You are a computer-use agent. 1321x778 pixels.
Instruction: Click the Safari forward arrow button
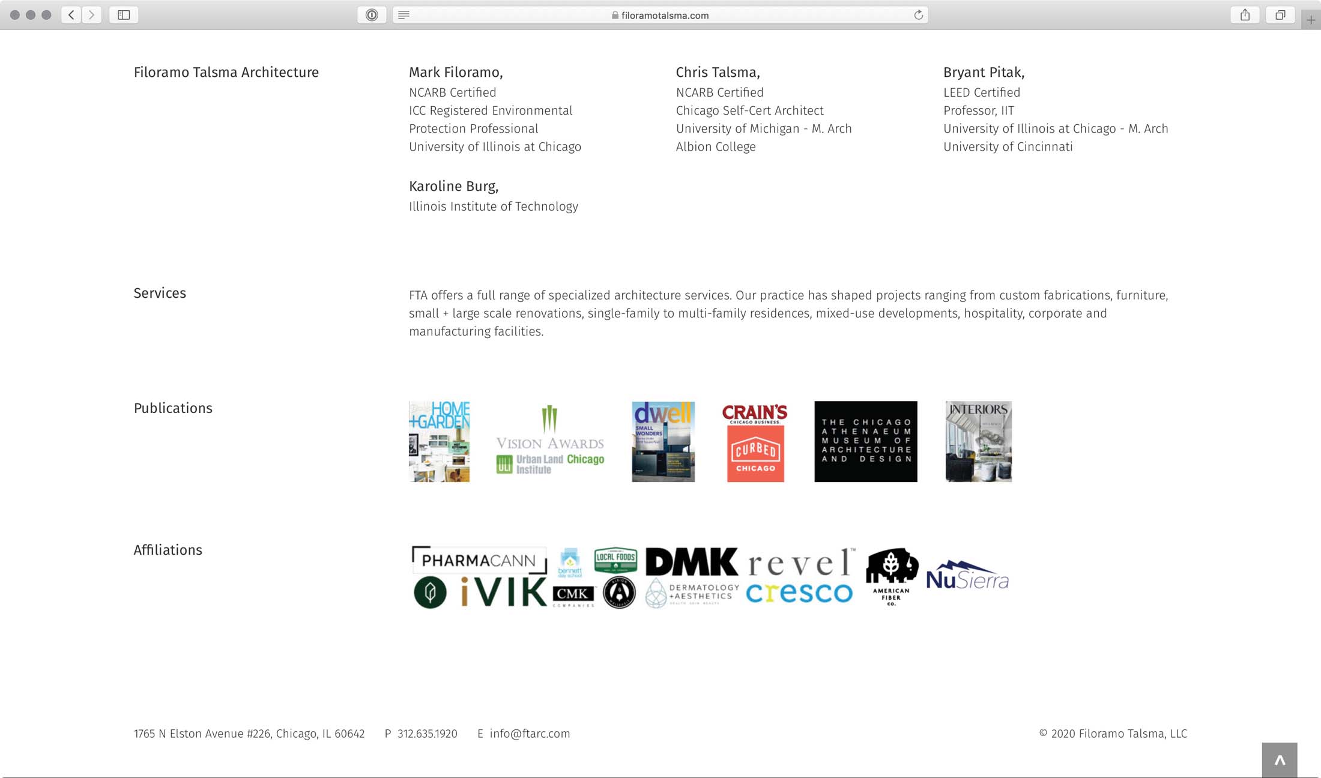91,15
